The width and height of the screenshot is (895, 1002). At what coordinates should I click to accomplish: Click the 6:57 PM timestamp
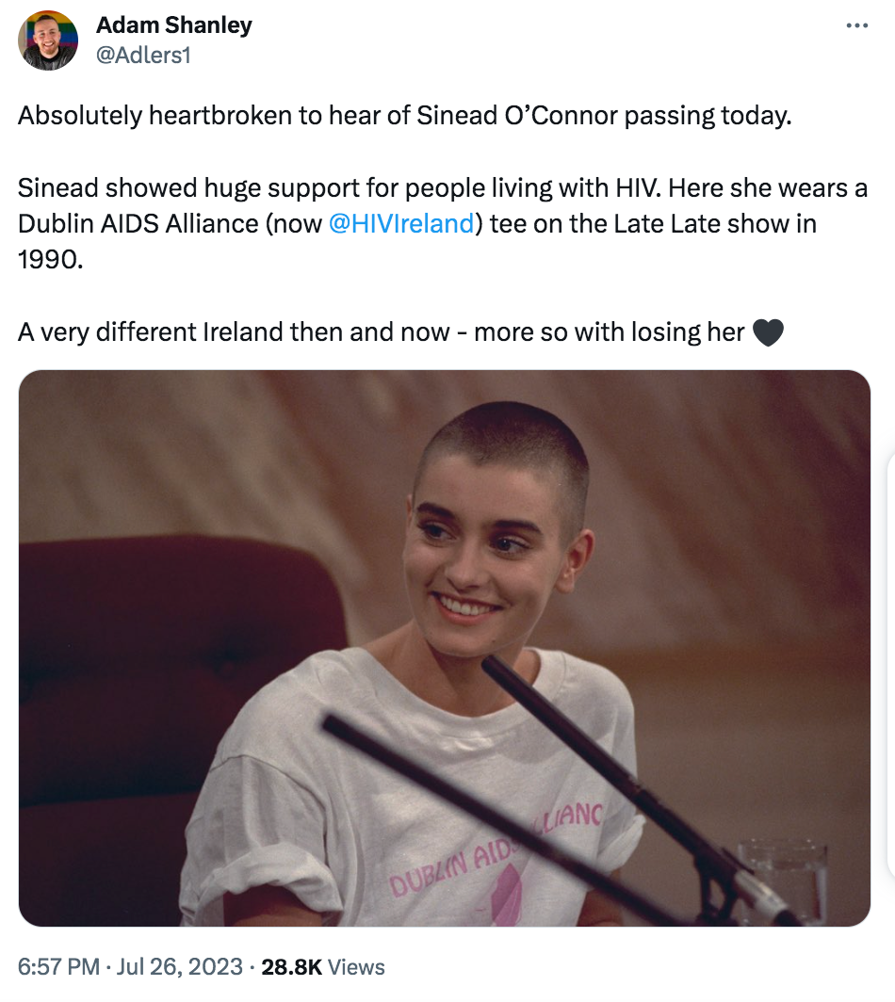click(x=59, y=967)
